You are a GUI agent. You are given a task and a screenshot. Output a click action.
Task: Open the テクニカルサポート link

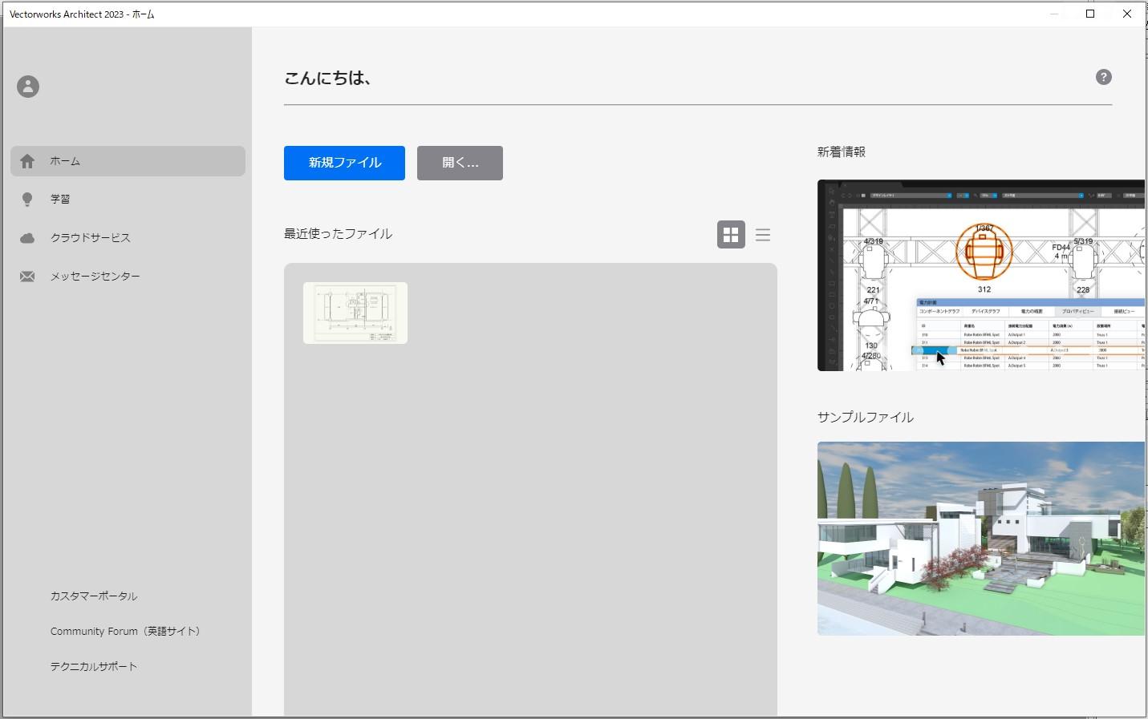94,667
